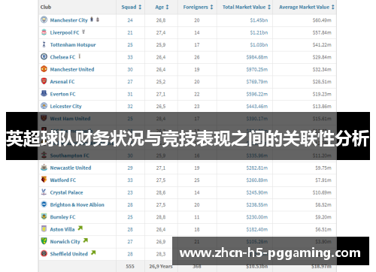This screenshot has height=272, width=376.
Task: Open the Arsenal FC club link
Action: coord(62,82)
